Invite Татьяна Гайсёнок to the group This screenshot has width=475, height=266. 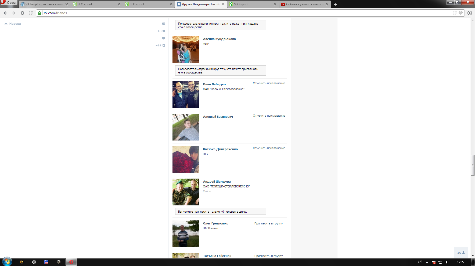point(268,256)
